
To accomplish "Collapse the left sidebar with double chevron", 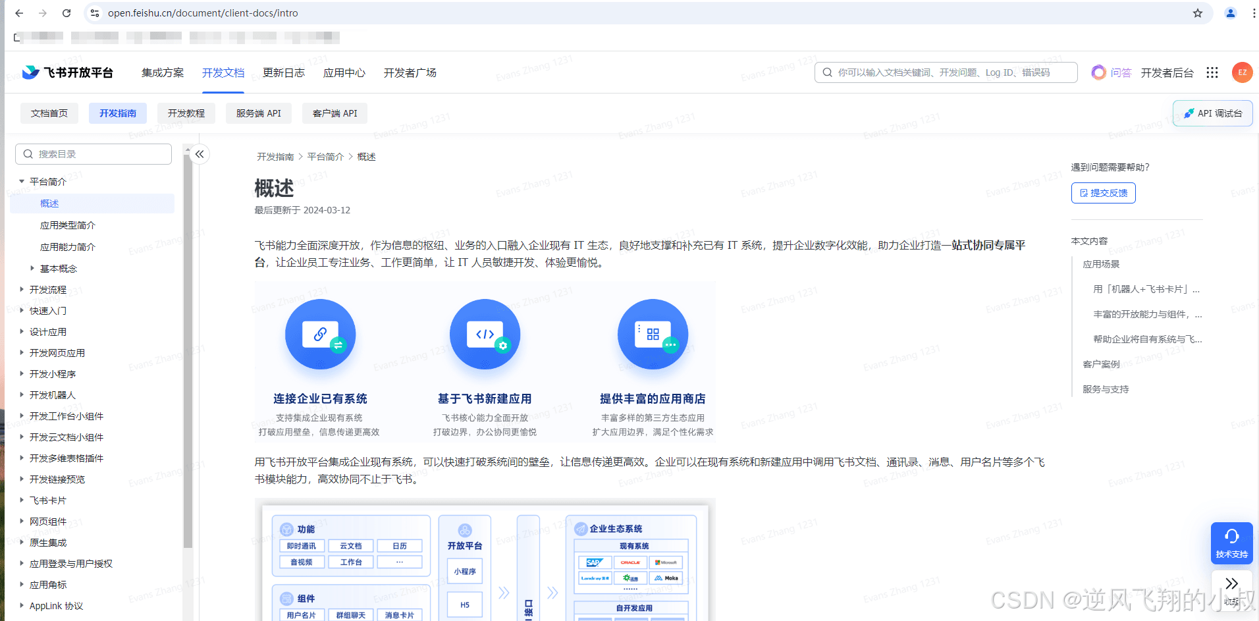I will 200,154.
